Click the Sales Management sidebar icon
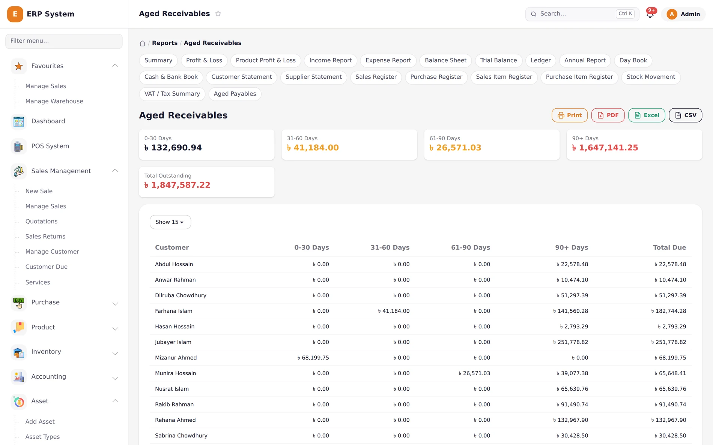713x445 pixels. (x=19, y=171)
